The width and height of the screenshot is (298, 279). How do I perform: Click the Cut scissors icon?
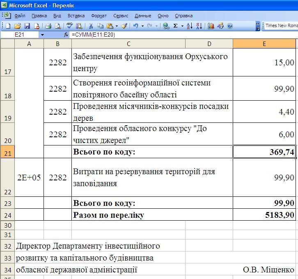click(91, 26)
